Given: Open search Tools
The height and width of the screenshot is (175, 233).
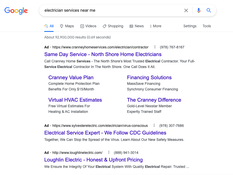Looking at the screenshot, I should (x=207, y=26).
